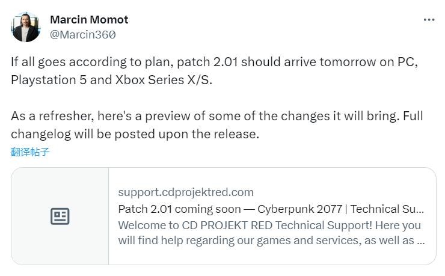Open the support.cdprojektred.com domain link

tap(186, 192)
